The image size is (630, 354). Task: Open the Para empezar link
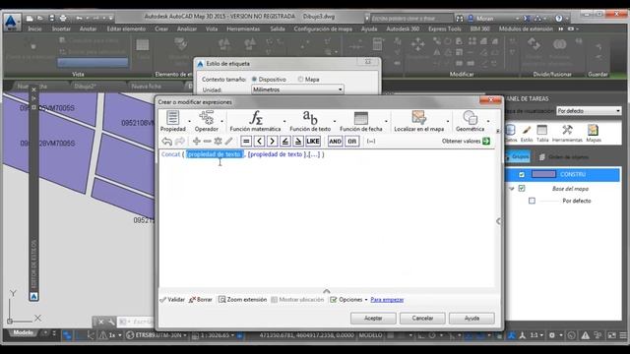coord(387,300)
